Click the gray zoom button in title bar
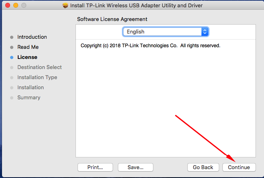This screenshot has height=178, width=264. click(23, 6)
